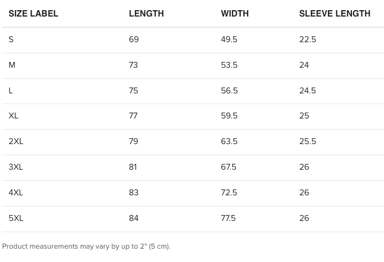Select the 4XL size row label
Image resolution: width=384 pixels, height=262 pixels.
pos(16,193)
